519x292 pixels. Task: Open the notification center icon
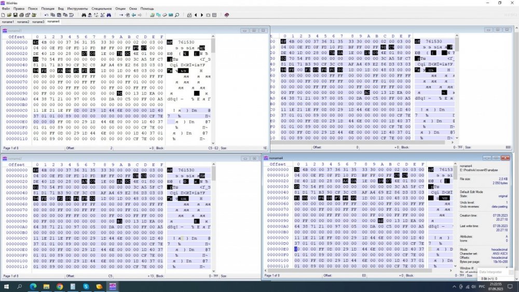pyautogui.click(x=510, y=286)
